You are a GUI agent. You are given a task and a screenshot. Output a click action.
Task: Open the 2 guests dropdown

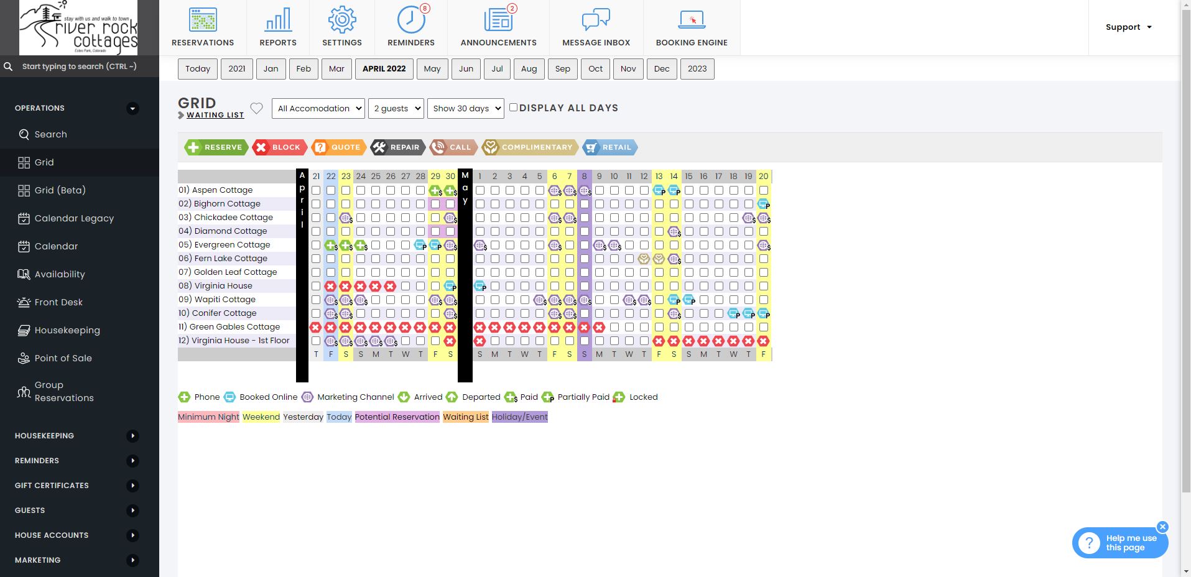coord(396,108)
